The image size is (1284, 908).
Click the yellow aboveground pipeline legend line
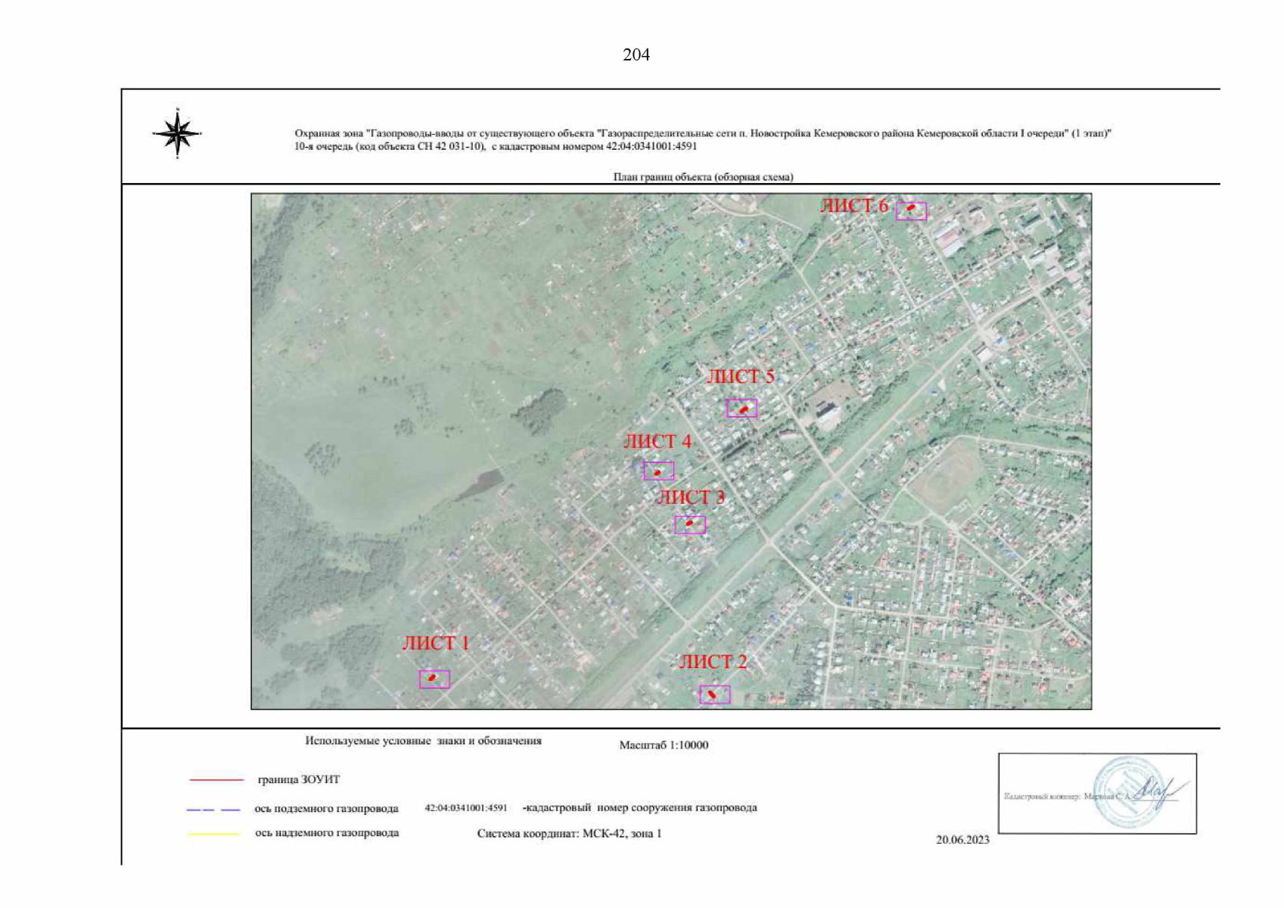tap(213, 834)
